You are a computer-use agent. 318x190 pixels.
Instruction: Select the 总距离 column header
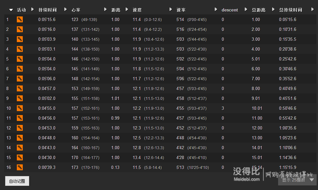tap(258, 9)
